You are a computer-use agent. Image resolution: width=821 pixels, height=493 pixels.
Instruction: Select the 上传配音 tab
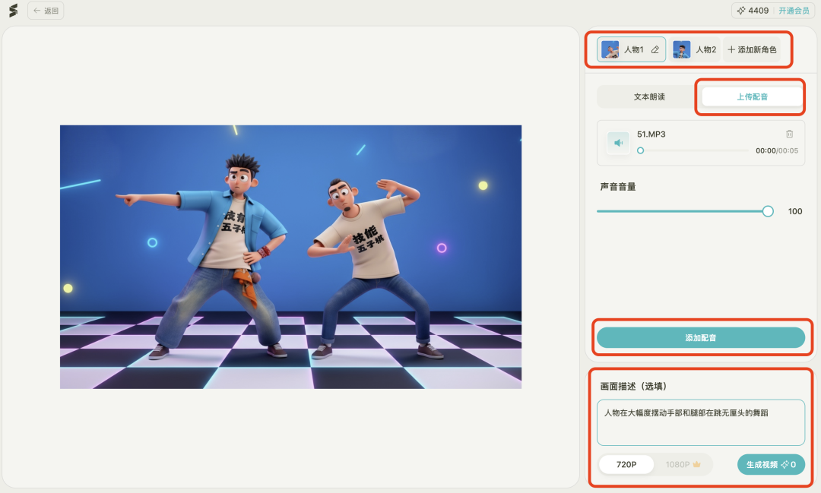tap(752, 96)
